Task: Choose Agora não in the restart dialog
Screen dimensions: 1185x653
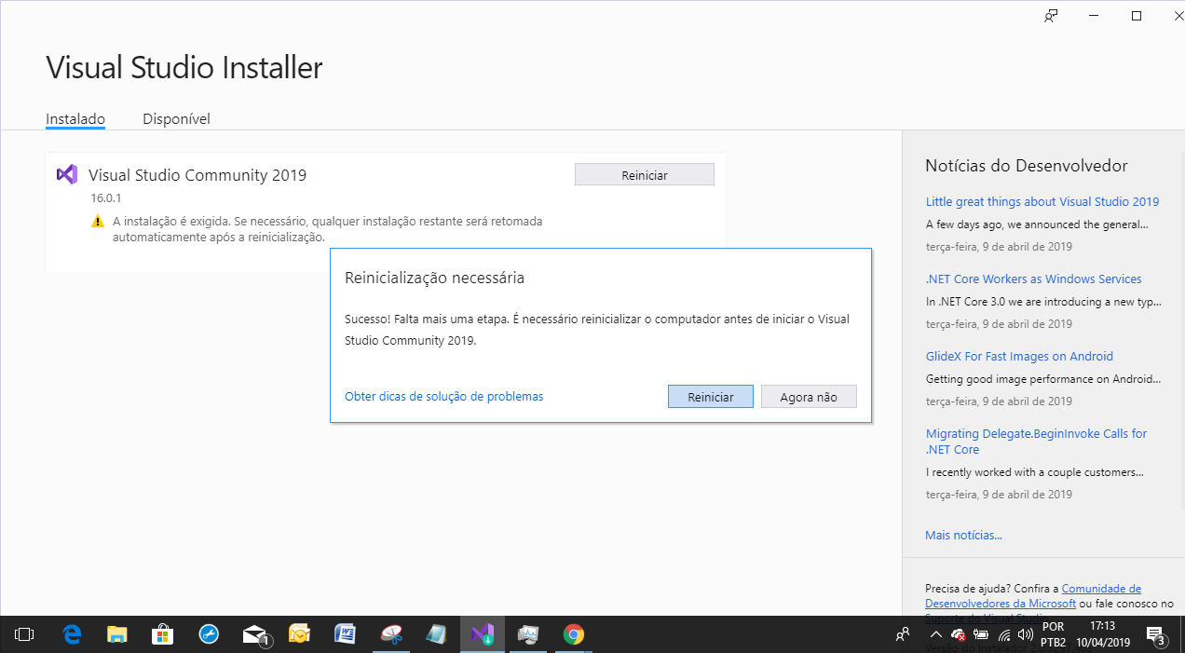Action: pyautogui.click(x=809, y=397)
